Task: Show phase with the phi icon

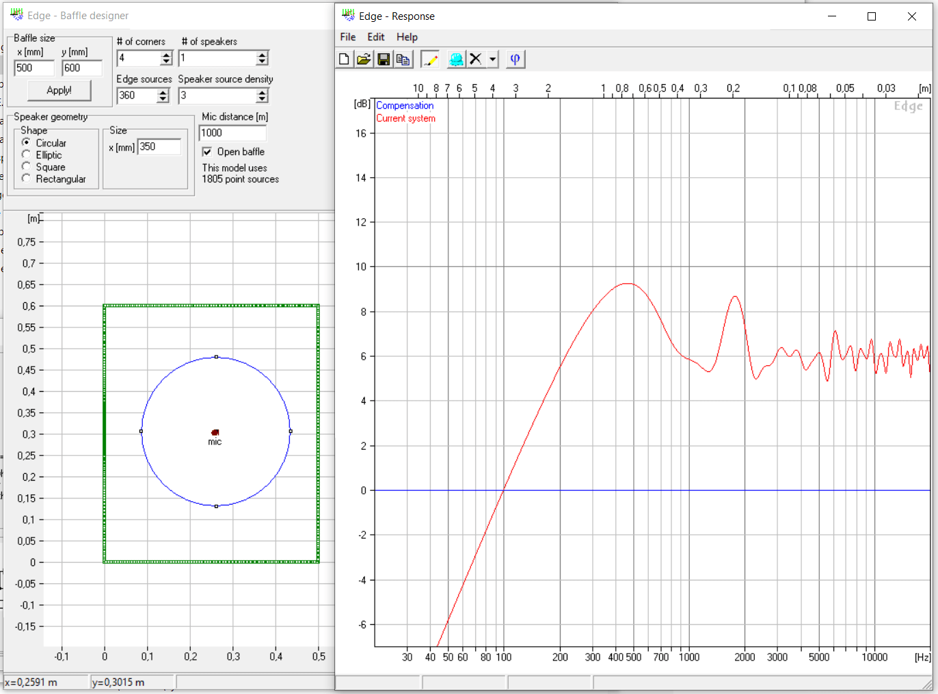Action: 515,59
